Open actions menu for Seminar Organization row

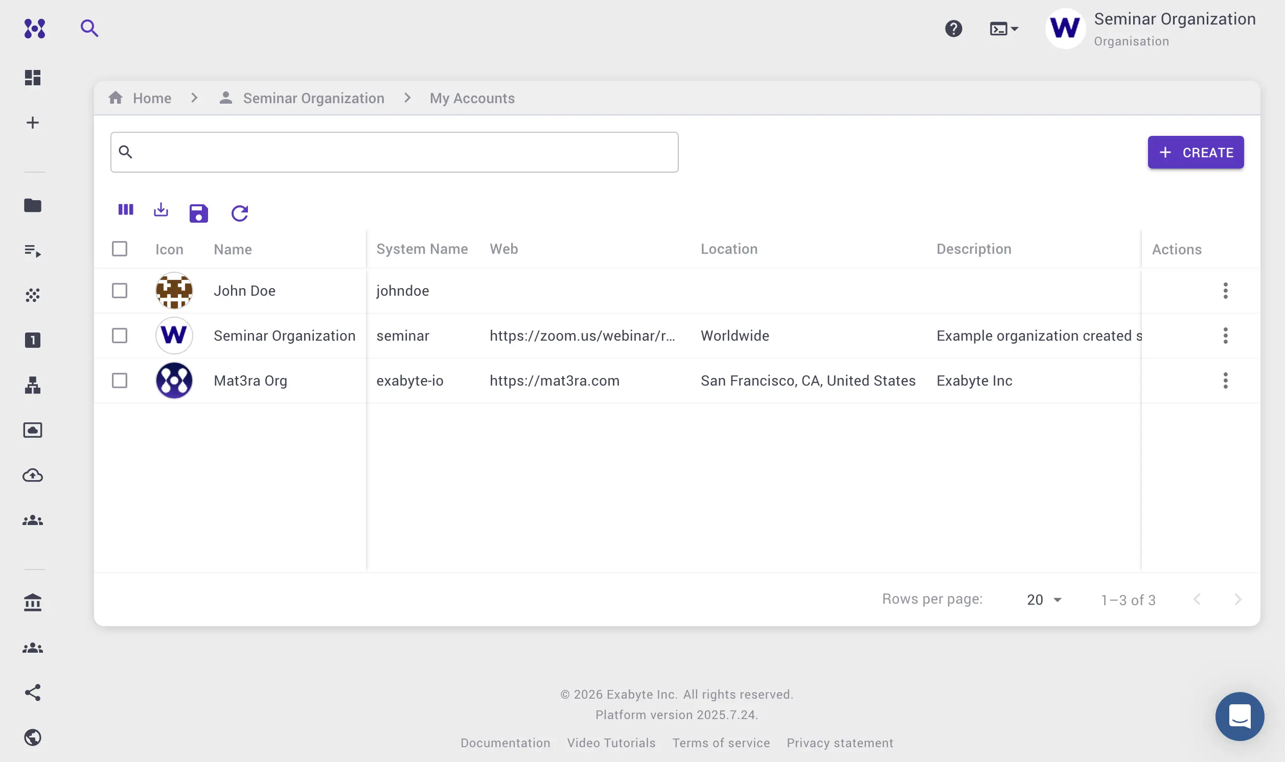(1225, 336)
